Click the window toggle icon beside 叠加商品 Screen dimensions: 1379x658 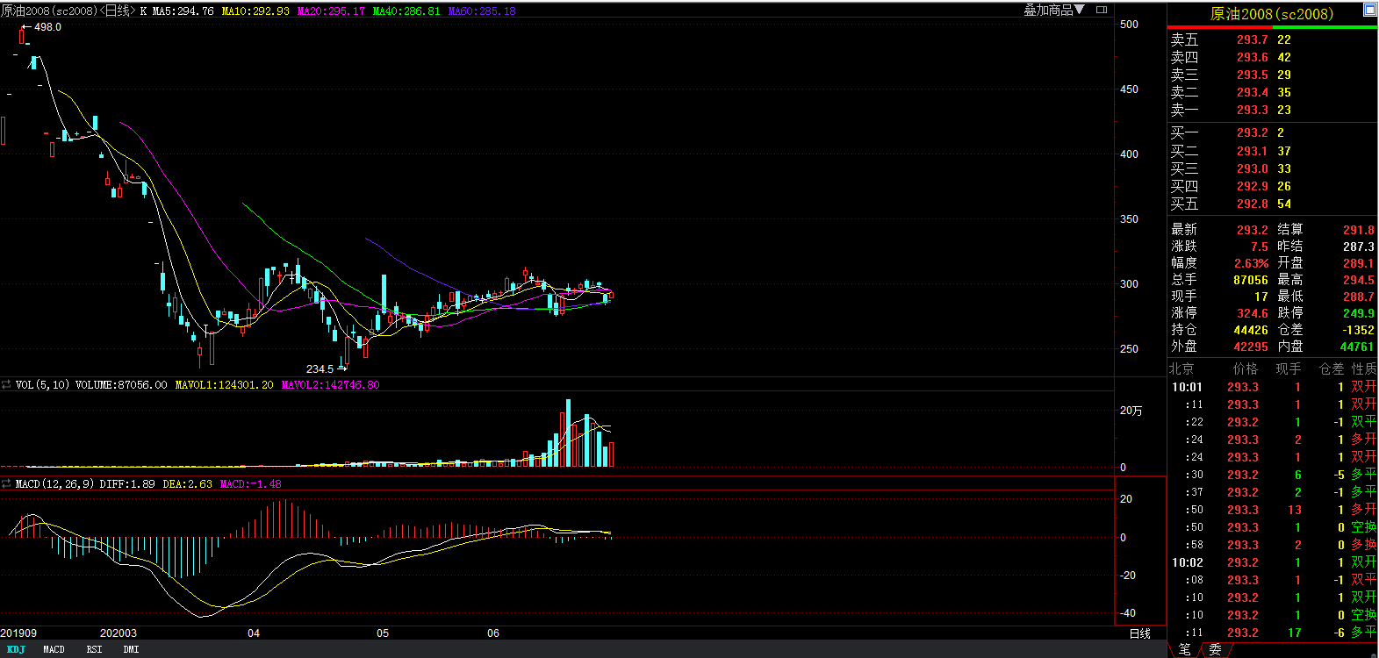1102,11
